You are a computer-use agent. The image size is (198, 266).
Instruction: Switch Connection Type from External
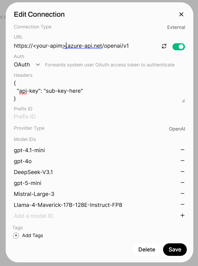point(176,27)
